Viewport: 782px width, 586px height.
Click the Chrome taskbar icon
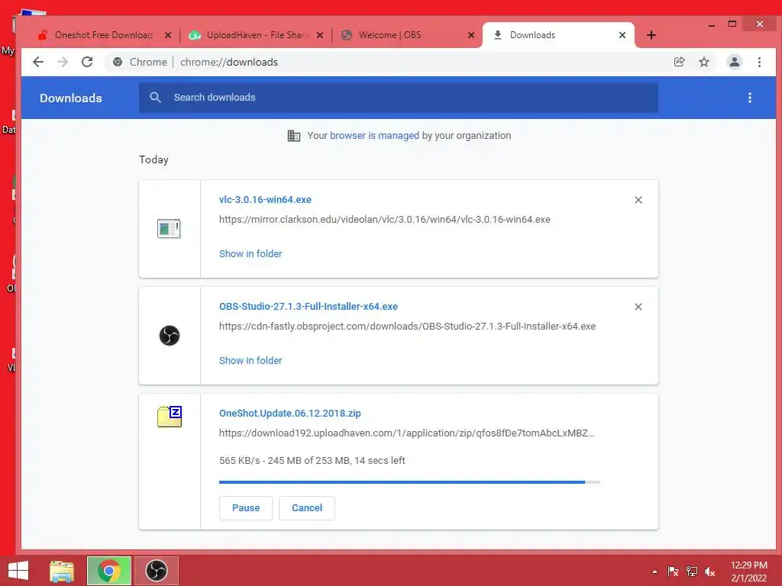108,571
